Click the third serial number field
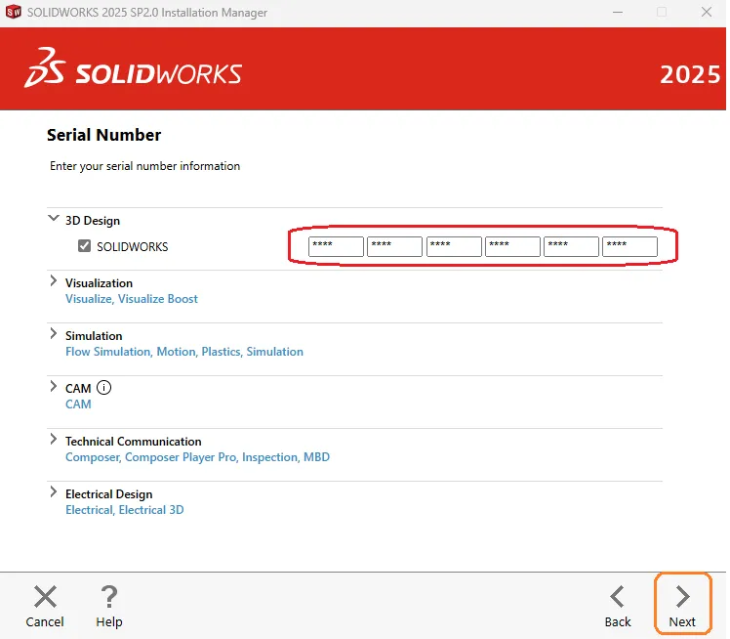The height and width of the screenshot is (639, 730). click(x=454, y=246)
